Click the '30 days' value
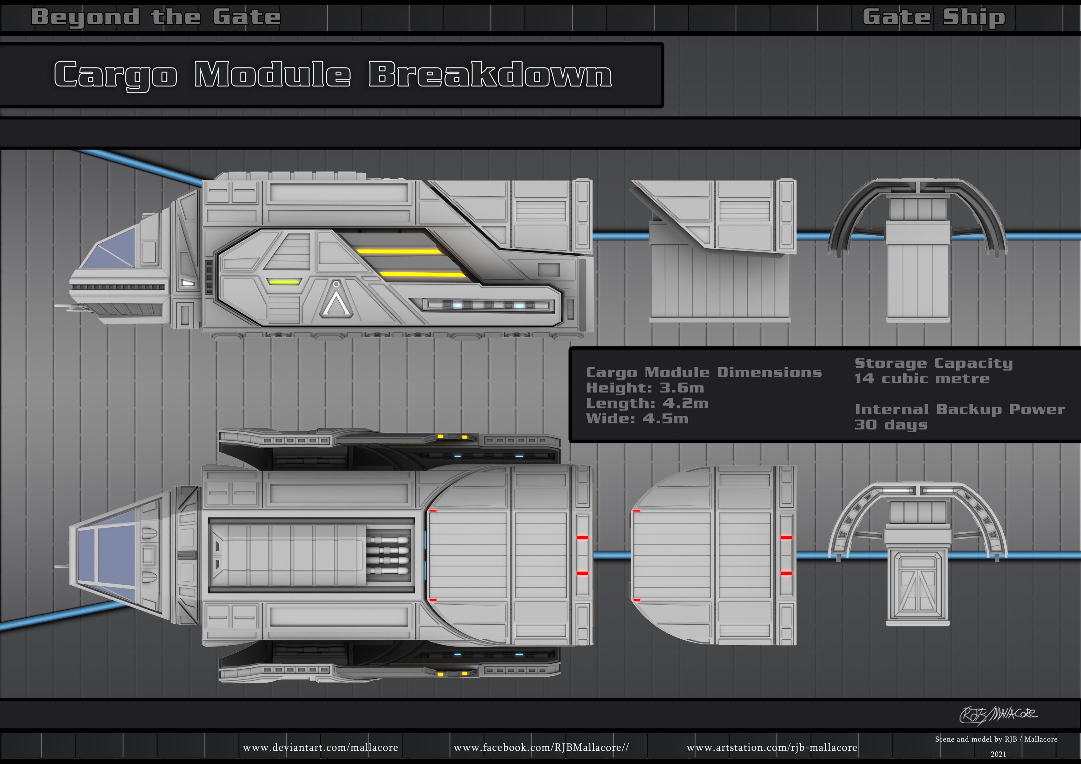 (891, 425)
